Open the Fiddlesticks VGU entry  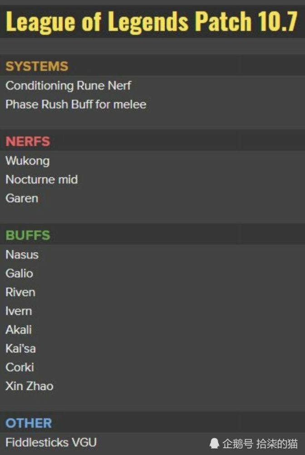coord(51,443)
